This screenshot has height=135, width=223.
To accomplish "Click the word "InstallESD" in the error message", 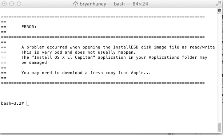I will 126,47.
